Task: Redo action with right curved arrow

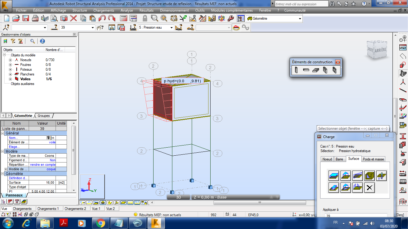Action: tap(112, 18)
